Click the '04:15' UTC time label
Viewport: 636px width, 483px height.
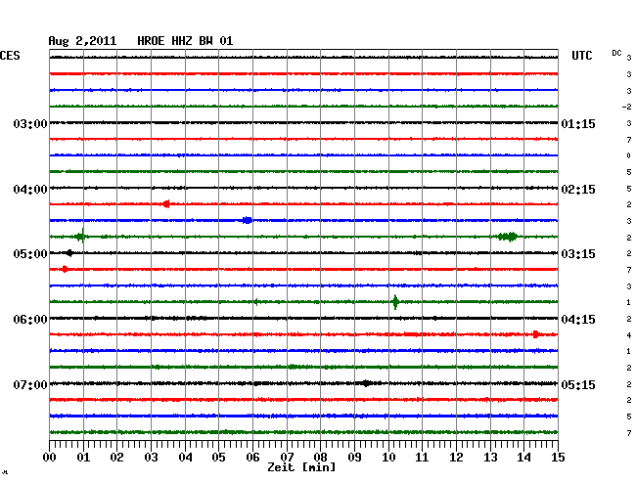click(578, 320)
